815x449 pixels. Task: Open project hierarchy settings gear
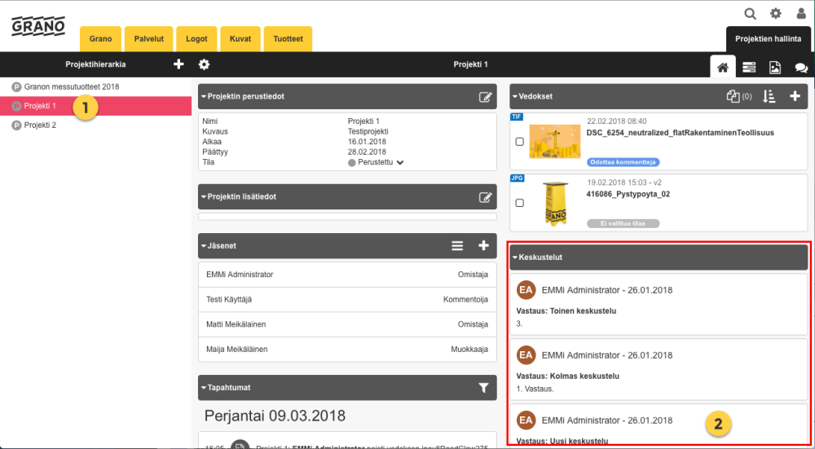[205, 64]
